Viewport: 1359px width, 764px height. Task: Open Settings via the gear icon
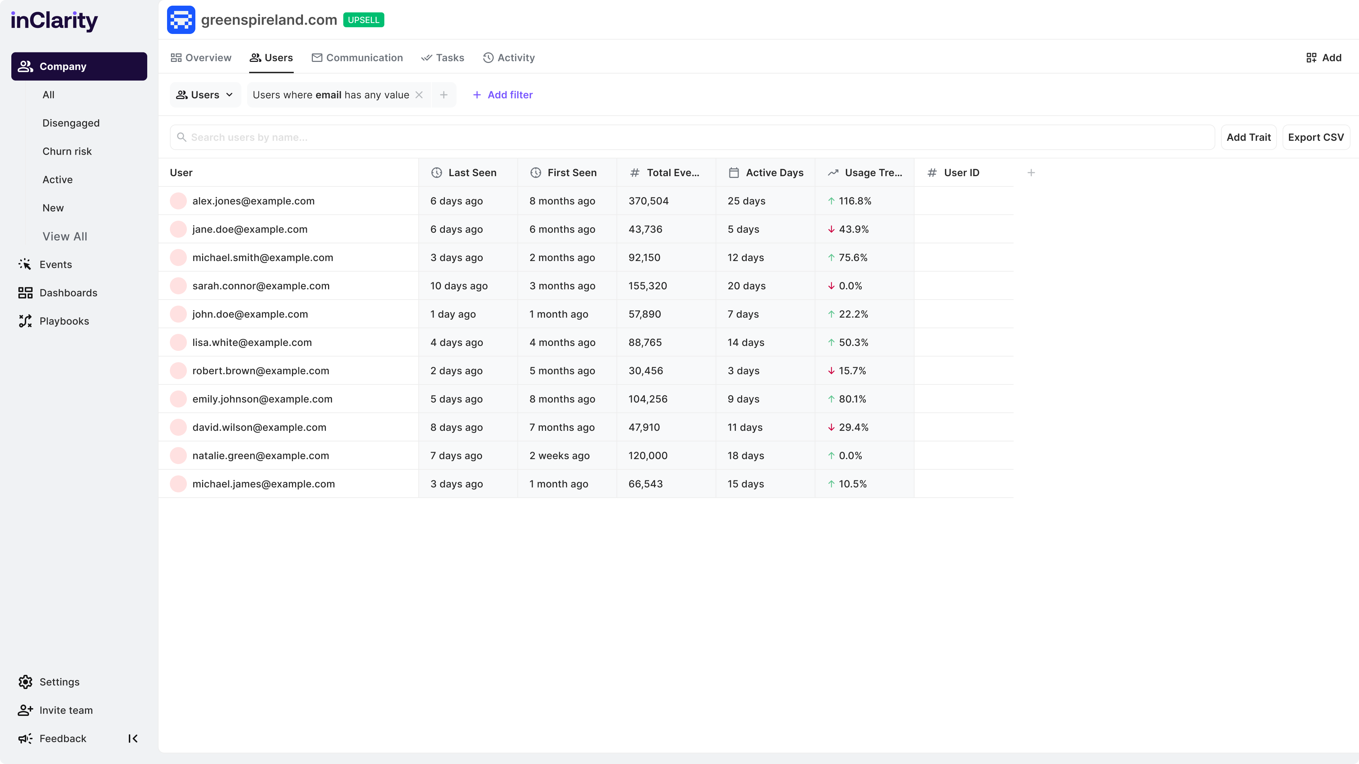click(x=25, y=682)
